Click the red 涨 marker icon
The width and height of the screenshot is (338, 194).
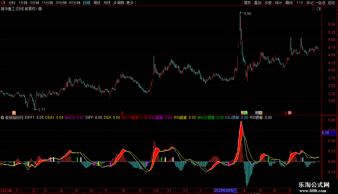(x=290, y=113)
